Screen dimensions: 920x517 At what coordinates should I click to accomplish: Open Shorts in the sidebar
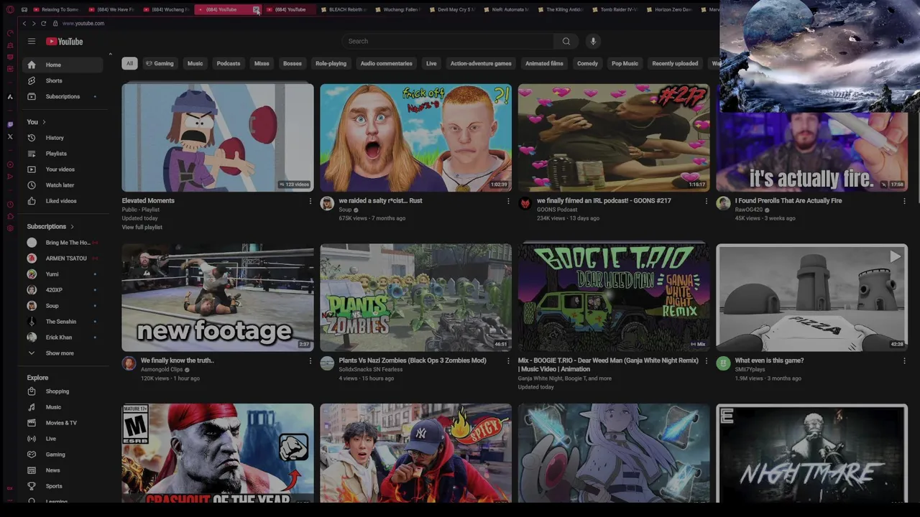coord(63,80)
